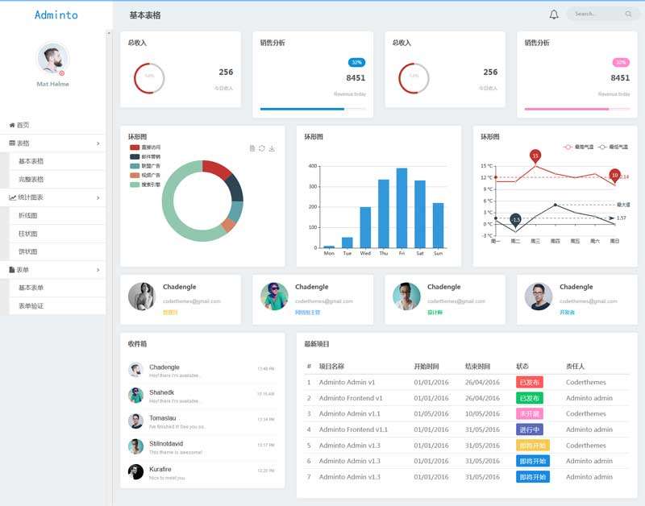Click the 搜索引擎 legend color swatch
The image size is (645, 506).
[x=135, y=185]
